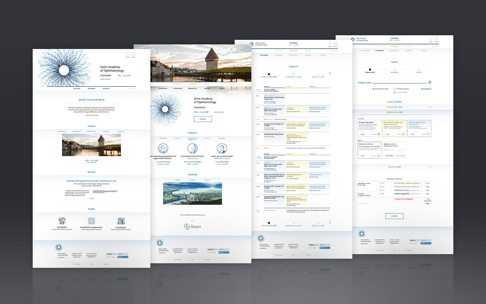Image resolution: width=486 pixels, height=304 pixels.
Task: Expand Mittwoch 28.2.2018 ticket section
Action: click(430, 107)
